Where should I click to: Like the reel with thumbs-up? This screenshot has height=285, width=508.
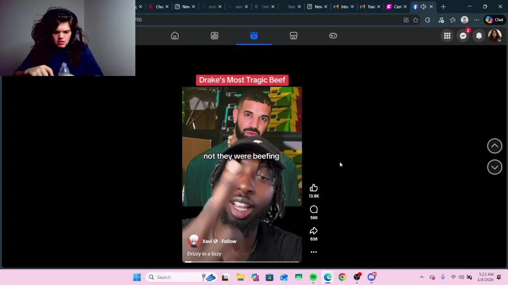point(314,188)
